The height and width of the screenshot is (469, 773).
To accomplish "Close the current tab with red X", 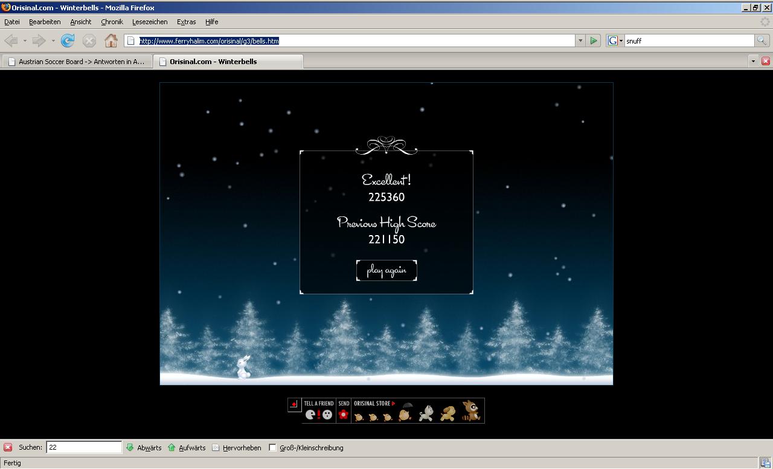I will click(766, 61).
